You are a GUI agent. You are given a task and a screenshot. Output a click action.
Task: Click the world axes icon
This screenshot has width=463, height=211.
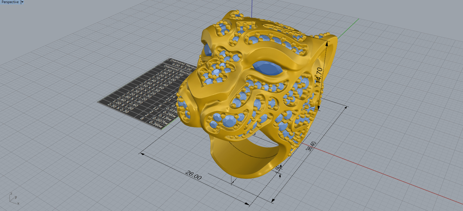14,198
